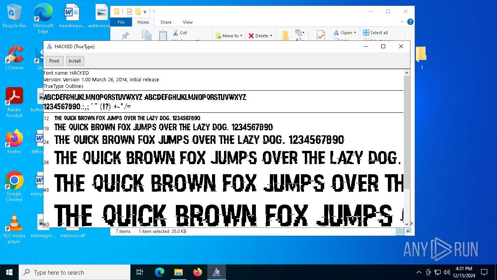The width and height of the screenshot is (497, 280).
Task: Select the folder named 1 on desktop
Action: [421, 58]
